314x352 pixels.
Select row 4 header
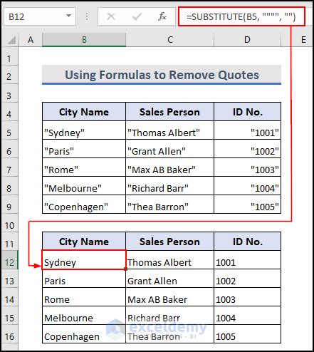(x=9, y=112)
